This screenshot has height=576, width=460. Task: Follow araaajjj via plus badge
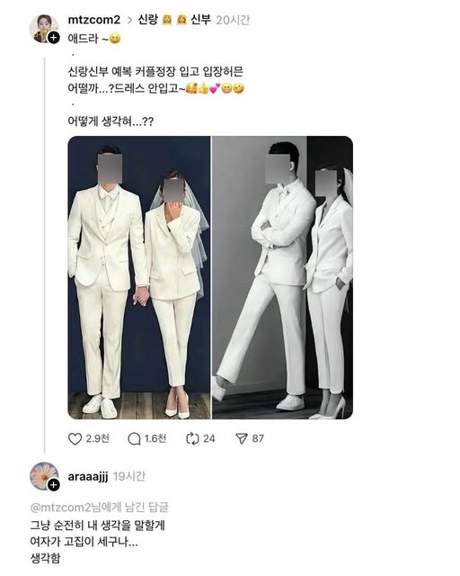[x=54, y=484]
